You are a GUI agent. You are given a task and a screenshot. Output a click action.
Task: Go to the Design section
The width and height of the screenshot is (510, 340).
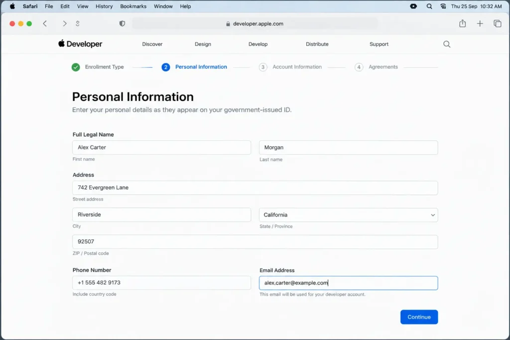pyautogui.click(x=203, y=44)
